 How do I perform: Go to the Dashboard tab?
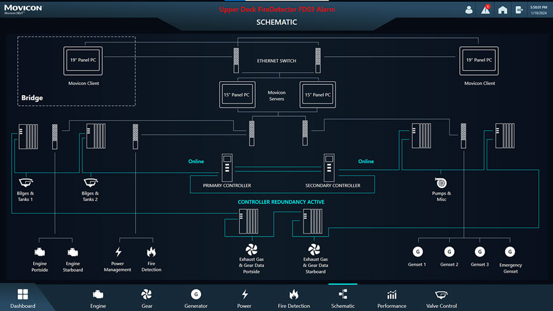23,298
